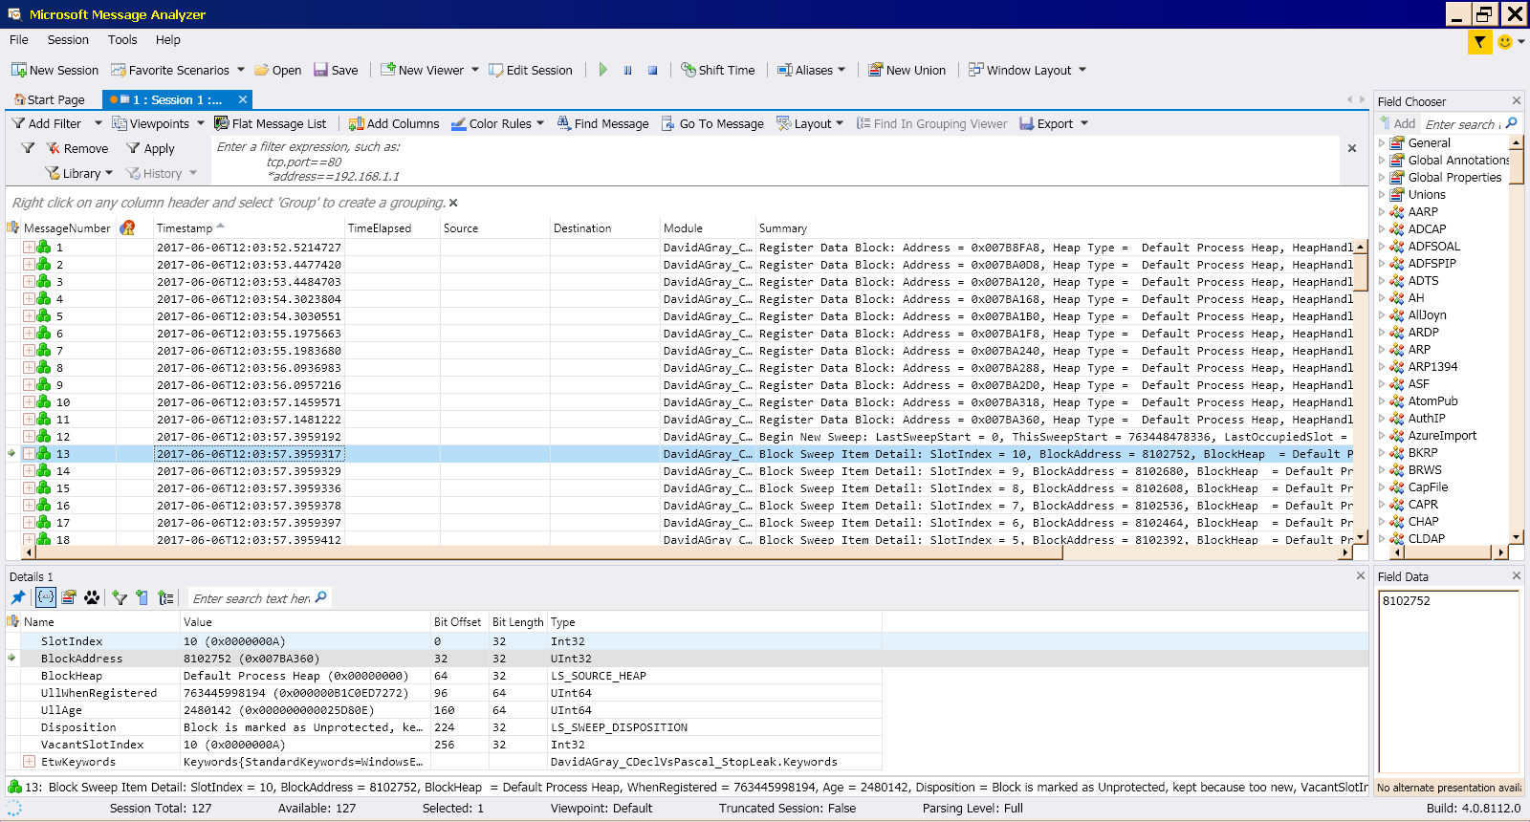Open the Help menu
Viewport: 1530px width, 822px height.
(x=168, y=40)
